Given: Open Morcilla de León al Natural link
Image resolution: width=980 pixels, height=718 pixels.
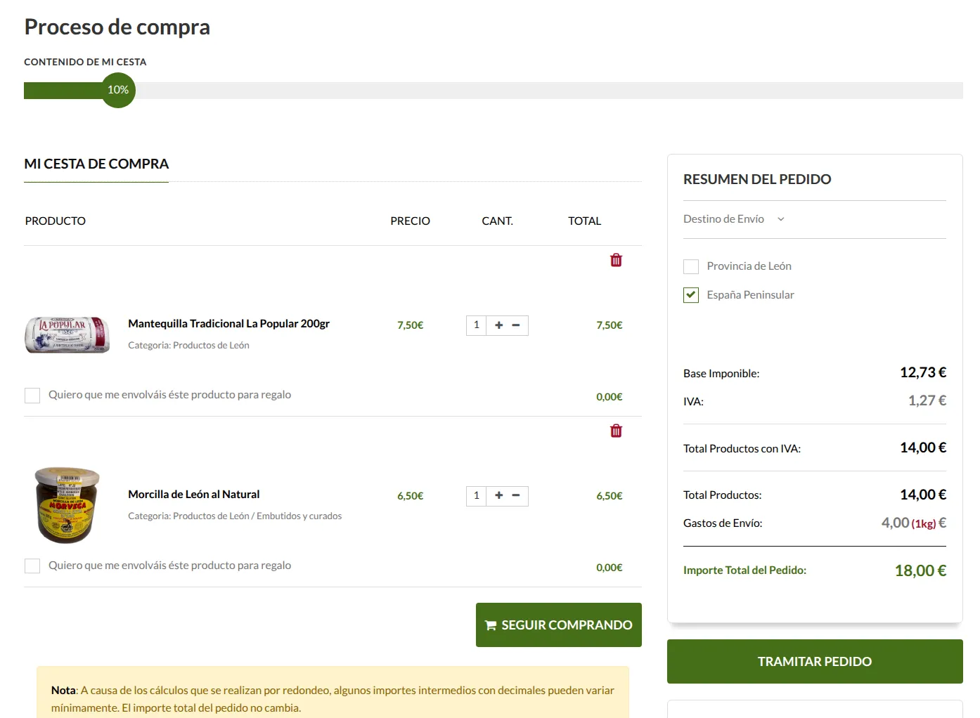Looking at the screenshot, I should click(194, 495).
